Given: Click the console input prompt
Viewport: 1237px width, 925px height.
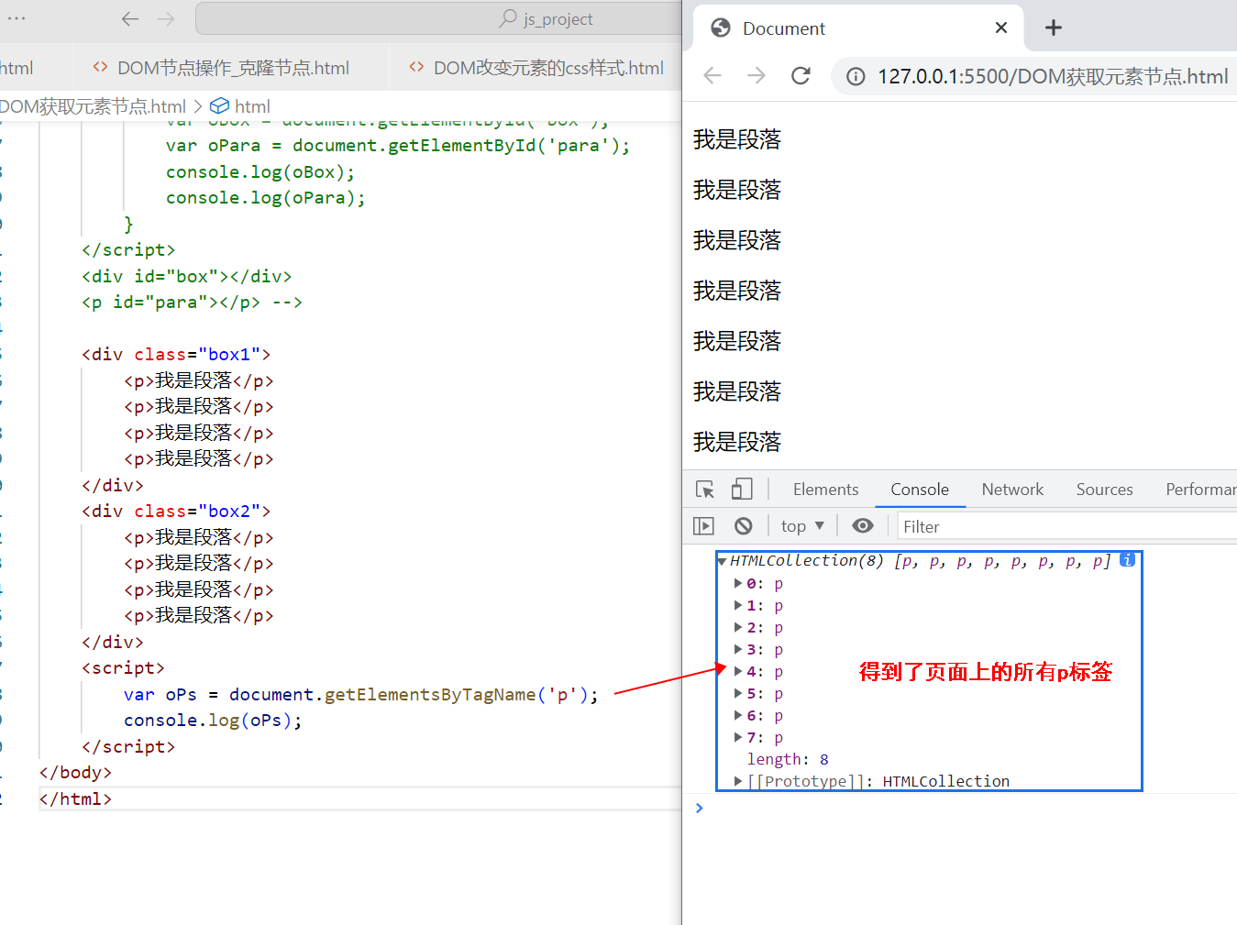Looking at the screenshot, I should pyautogui.click(x=963, y=808).
